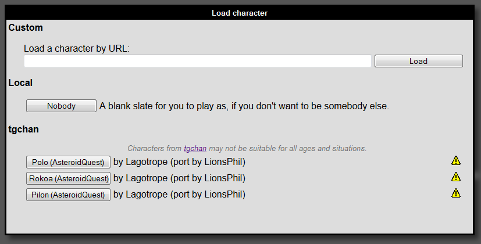Screen dimensions: 481x244
Task: Load the Rokoa (AsteroidQuest) character
Action: [68, 178]
